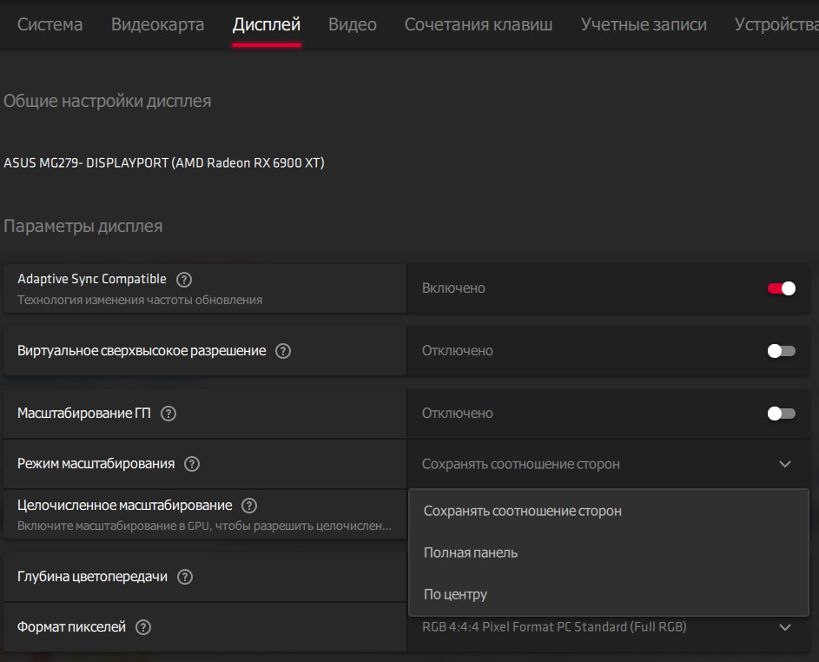Open help for Виртуальное сверхвысокое разрешение
This screenshot has height=662, width=819.
coord(283,351)
